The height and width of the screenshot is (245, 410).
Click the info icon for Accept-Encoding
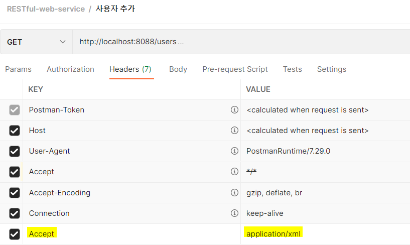[x=234, y=192]
